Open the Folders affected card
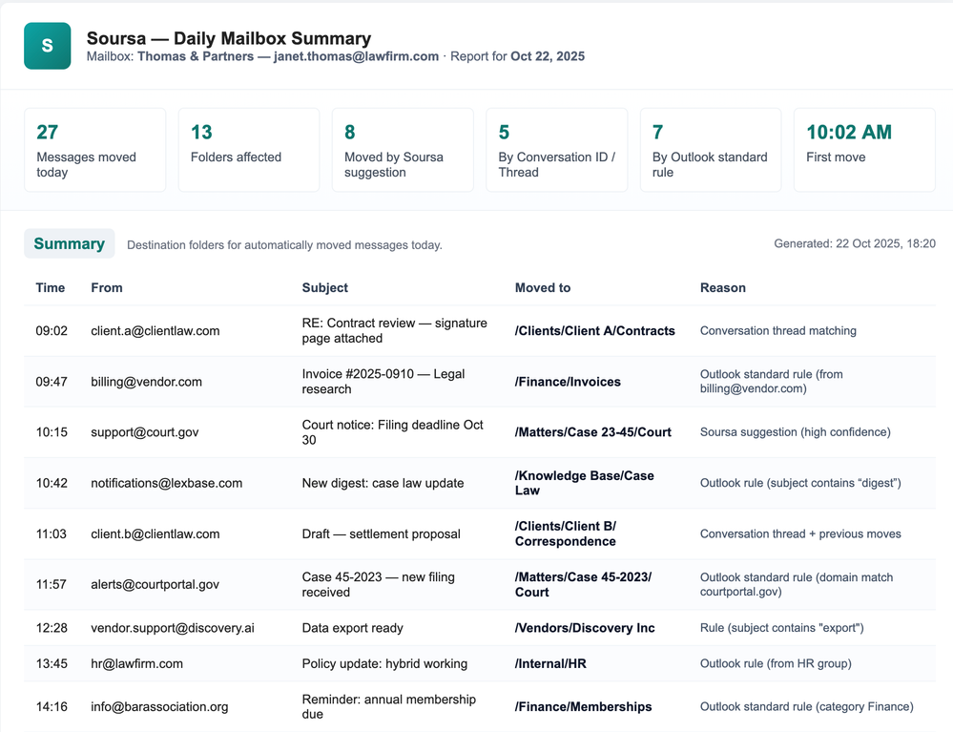 click(x=249, y=150)
